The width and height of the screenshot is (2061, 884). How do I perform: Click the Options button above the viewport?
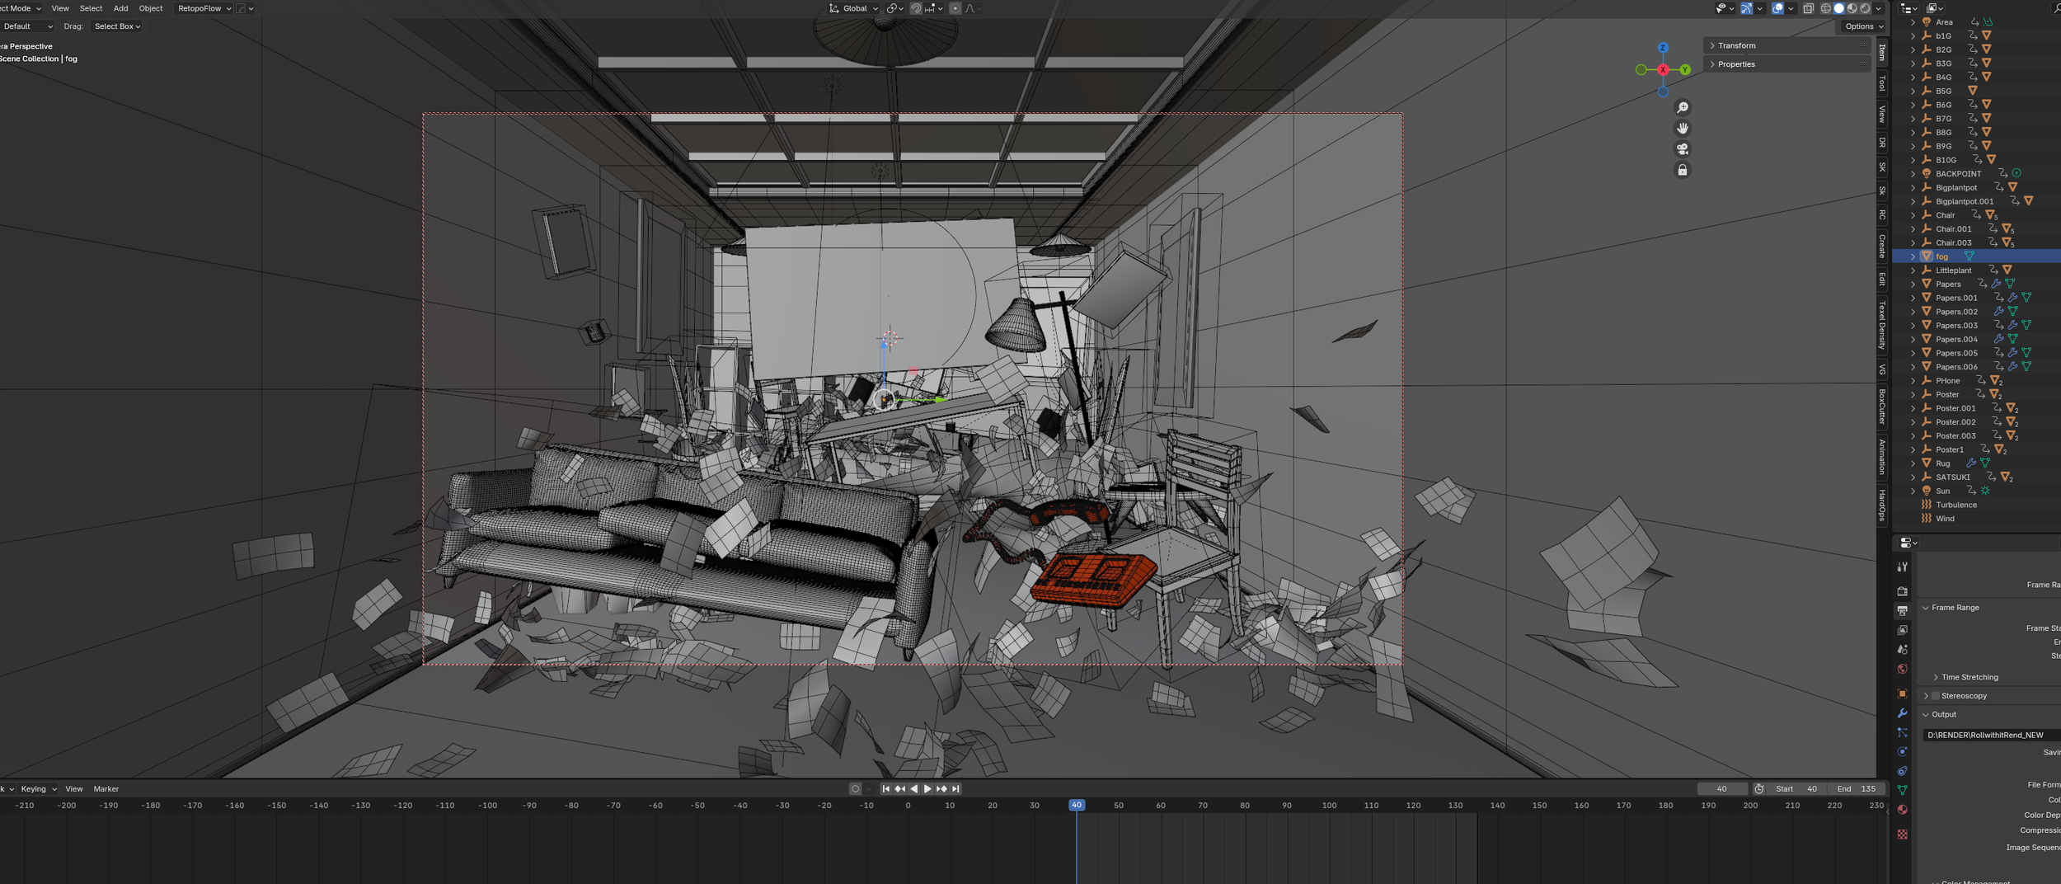[x=1861, y=26]
